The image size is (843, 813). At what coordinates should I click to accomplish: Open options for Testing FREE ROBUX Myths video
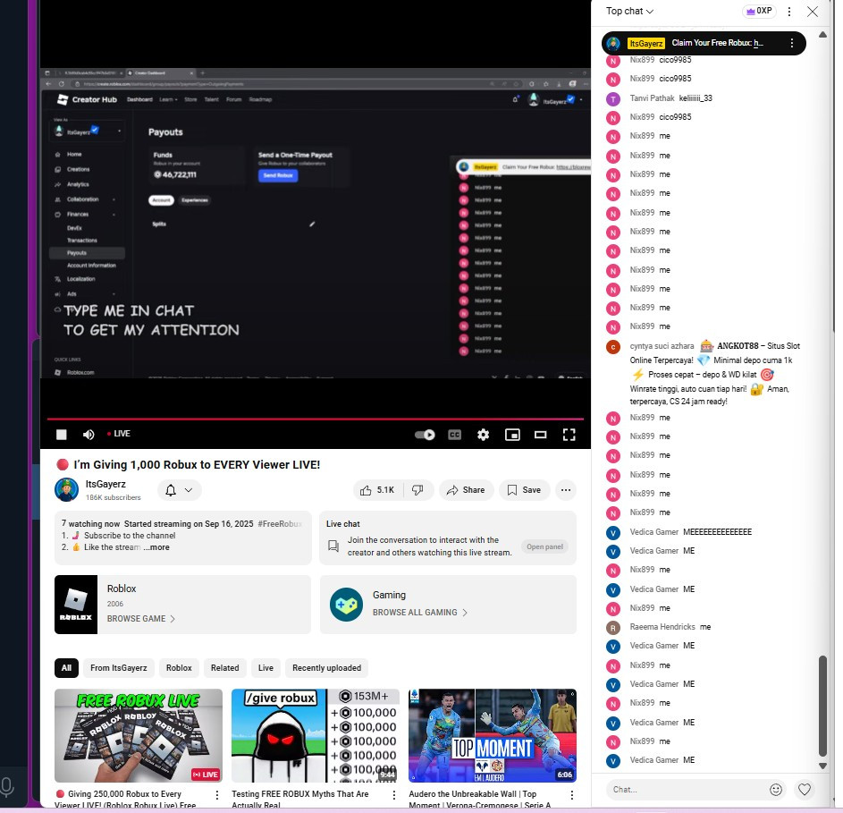(394, 795)
